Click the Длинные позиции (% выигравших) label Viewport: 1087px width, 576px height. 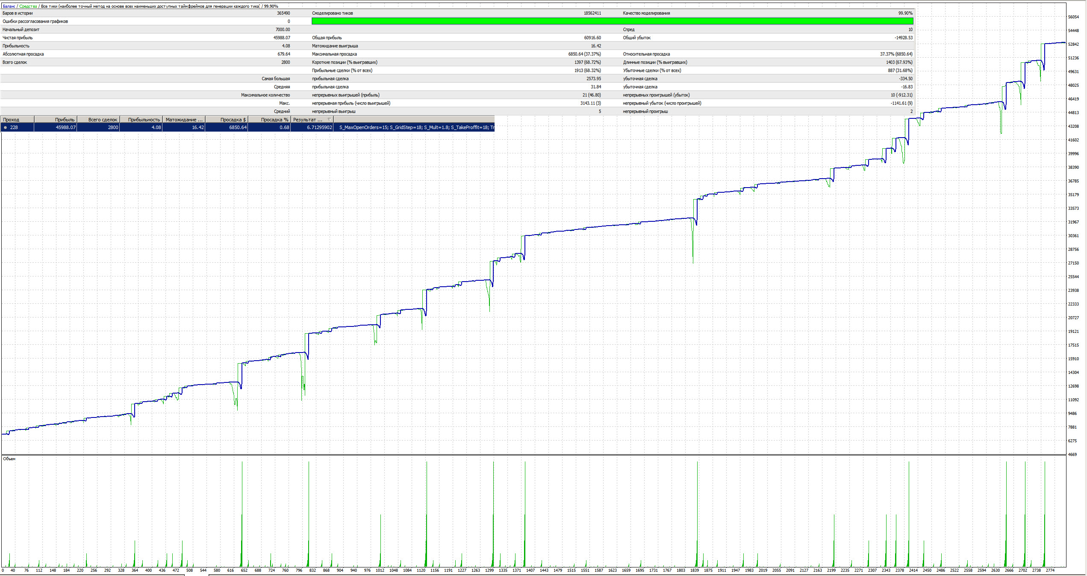[x=655, y=62]
